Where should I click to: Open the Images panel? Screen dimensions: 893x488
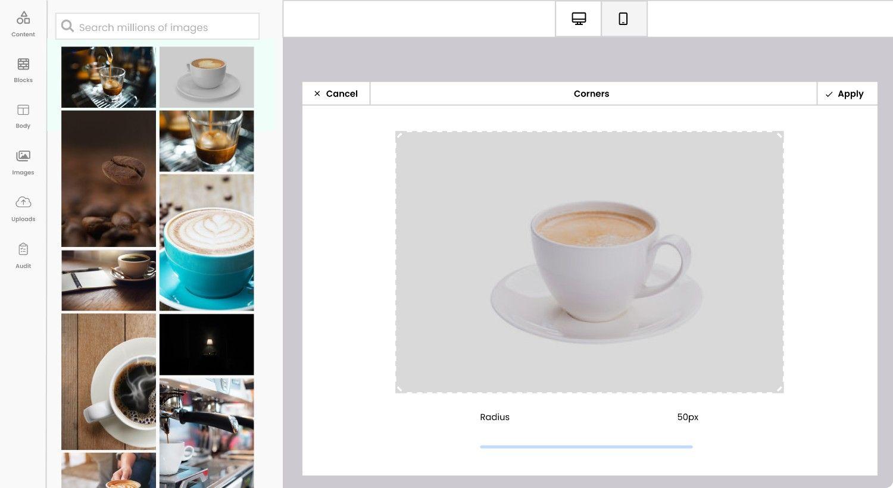click(x=23, y=162)
